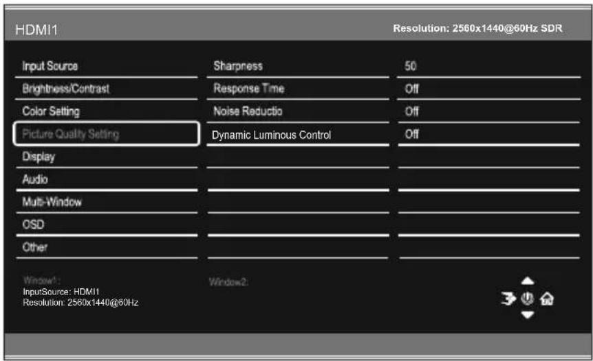Click the Window1 label
593x361 pixels.
coord(41,280)
